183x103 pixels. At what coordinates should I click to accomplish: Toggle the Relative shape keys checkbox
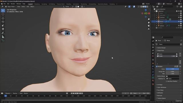point(157,66)
